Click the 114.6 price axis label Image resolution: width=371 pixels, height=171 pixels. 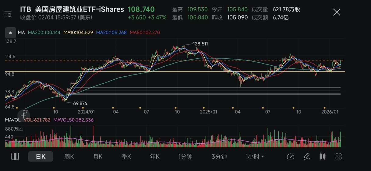(x=11, y=56)
